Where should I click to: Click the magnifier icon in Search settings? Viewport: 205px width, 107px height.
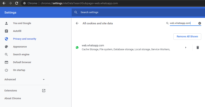point(76,12)
